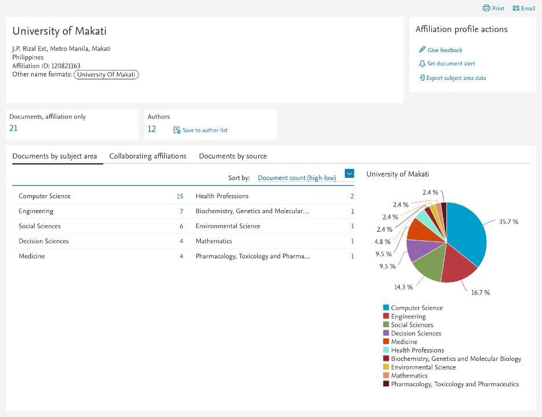This screenshot has height=417, width=542.
Task: Expand the University Of Makati name format chip
Action: tap(106, 74)
